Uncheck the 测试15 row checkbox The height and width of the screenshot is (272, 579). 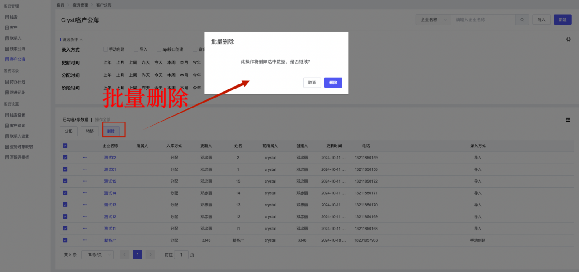(65, 181)
